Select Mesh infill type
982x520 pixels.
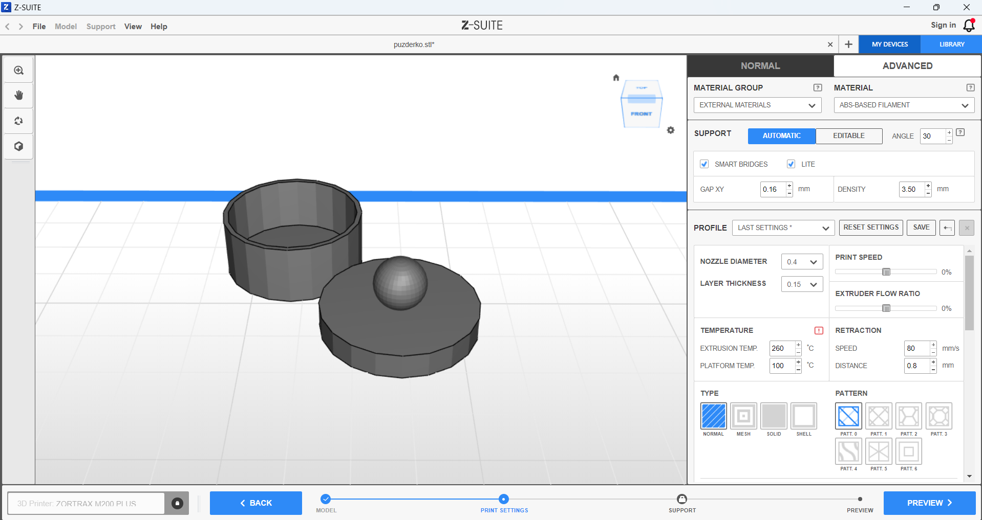pos(743,416)
